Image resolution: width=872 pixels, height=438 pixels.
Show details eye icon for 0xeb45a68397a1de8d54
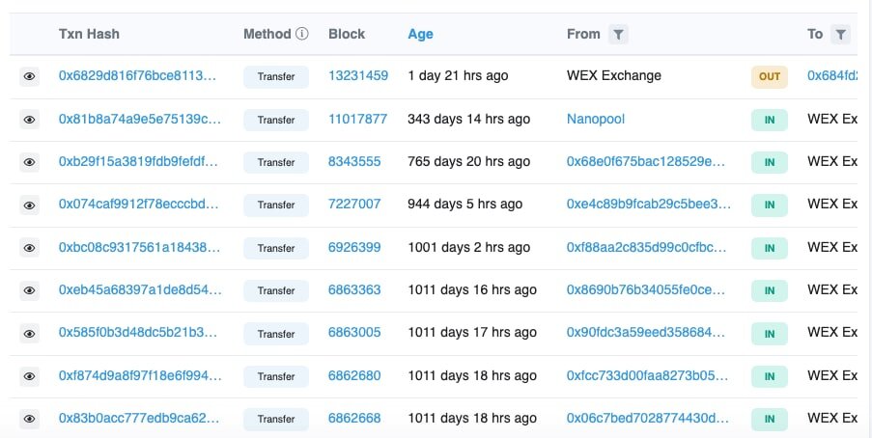click(x=29, y=290)
